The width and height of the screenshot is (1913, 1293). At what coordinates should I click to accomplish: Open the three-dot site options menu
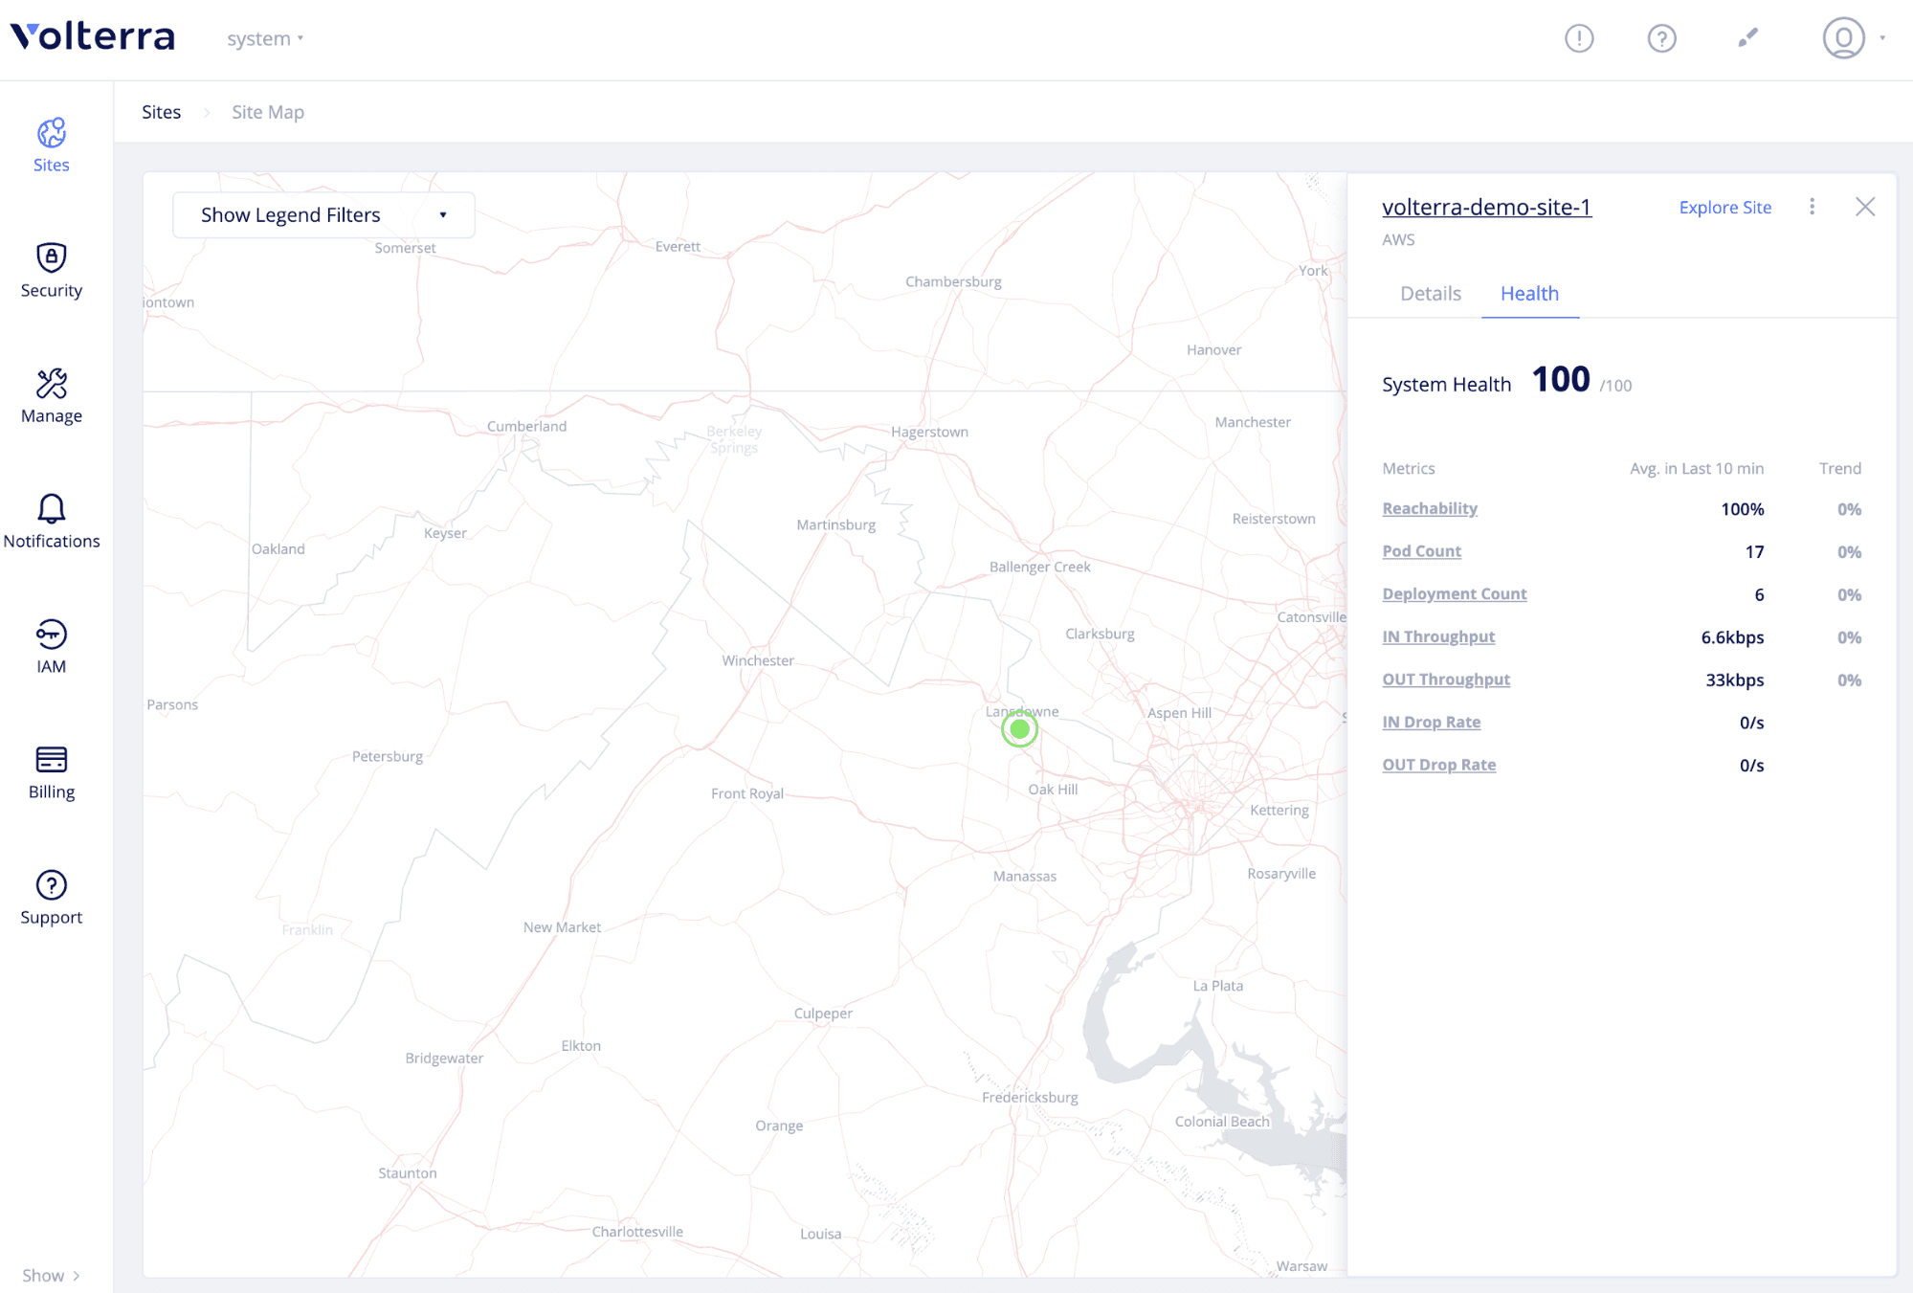[1812, 207]
